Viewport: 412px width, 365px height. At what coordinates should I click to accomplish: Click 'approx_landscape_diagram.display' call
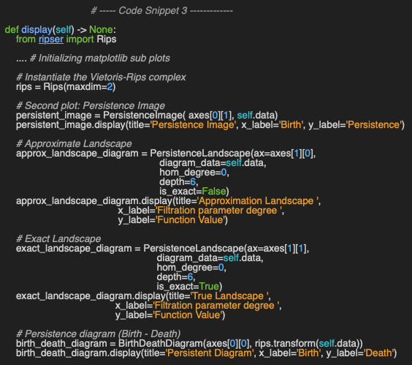coord(94,201)
